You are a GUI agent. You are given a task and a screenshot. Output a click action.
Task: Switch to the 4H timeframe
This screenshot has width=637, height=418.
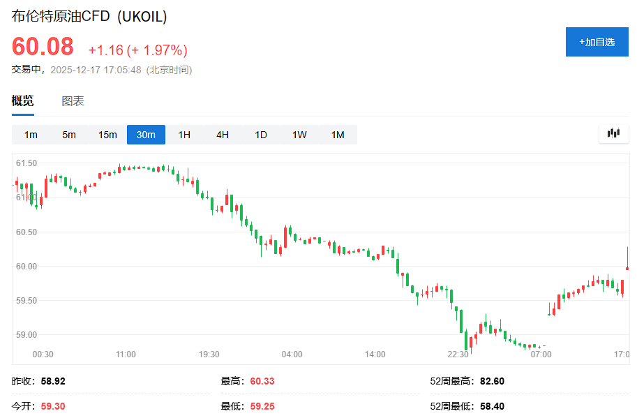pyautogui.click(x=222, y=134)
